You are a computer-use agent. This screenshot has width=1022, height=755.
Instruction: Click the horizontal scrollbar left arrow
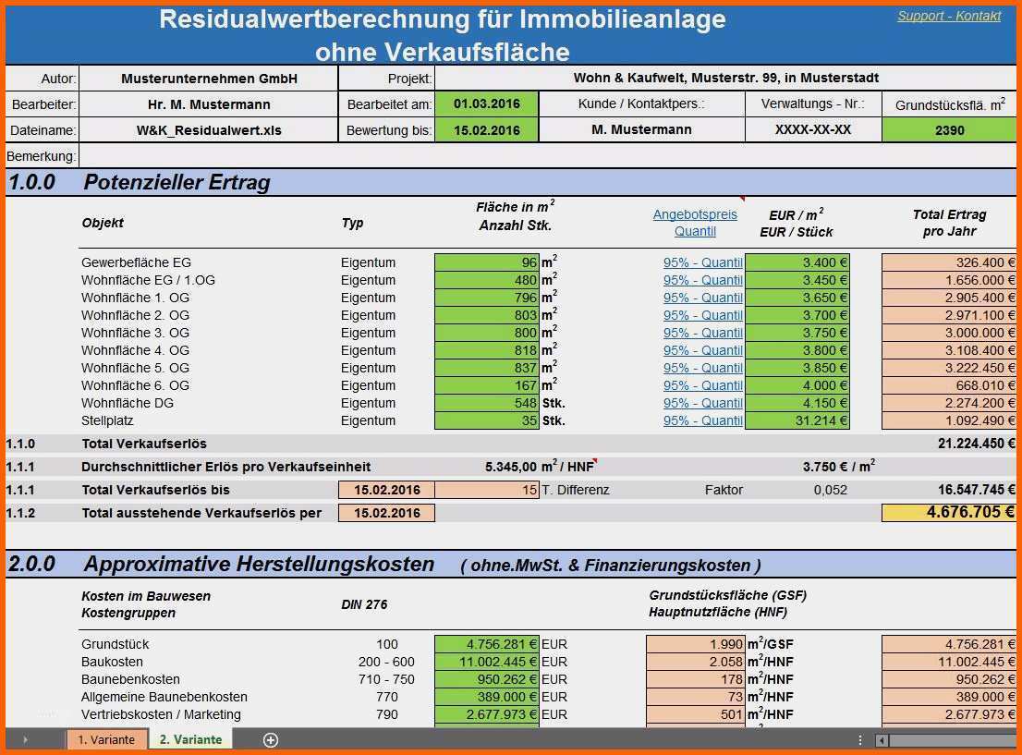(882, 739)
